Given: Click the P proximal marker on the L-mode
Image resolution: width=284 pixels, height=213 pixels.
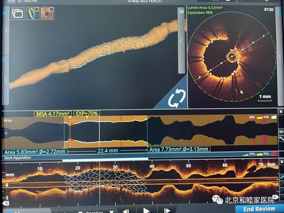Looking at the screenshot, I should [x=276, y=196].
